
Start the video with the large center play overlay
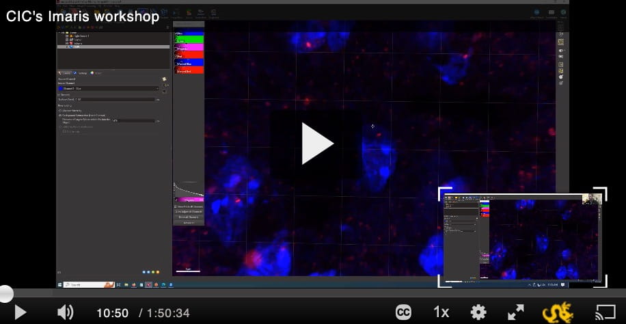317,144
